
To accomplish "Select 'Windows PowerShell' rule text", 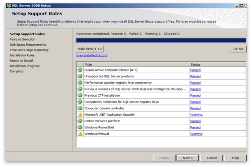I will coord(99,127).
